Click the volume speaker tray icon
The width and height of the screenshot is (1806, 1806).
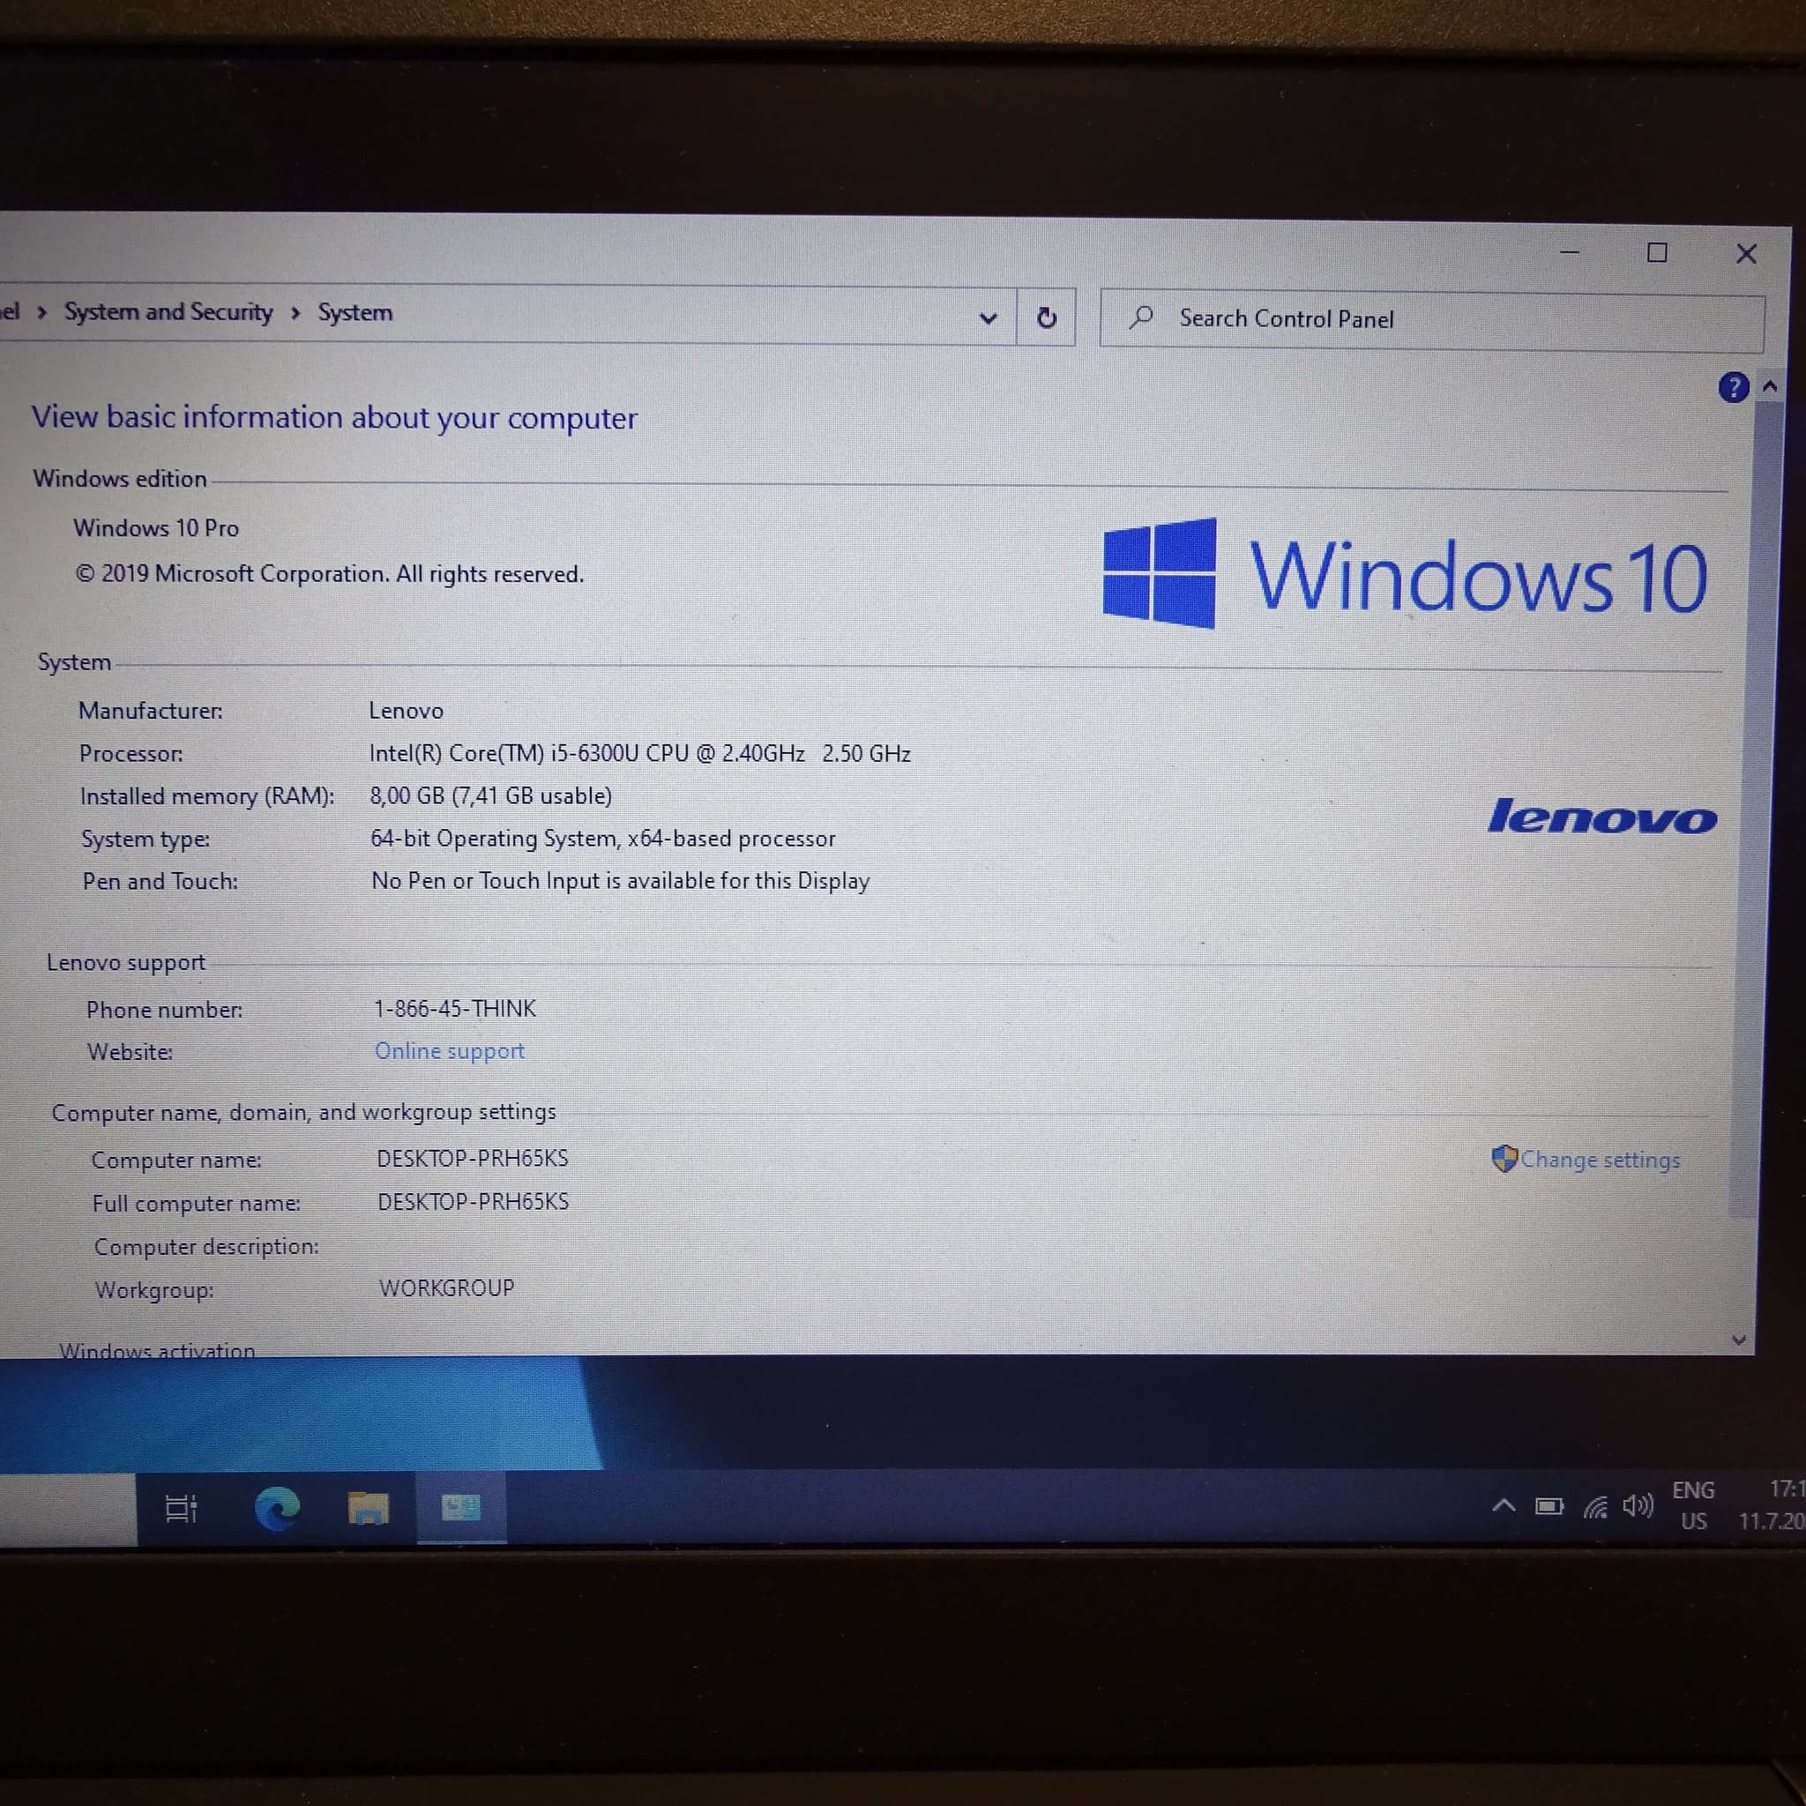click(x=1638, y=1506)
